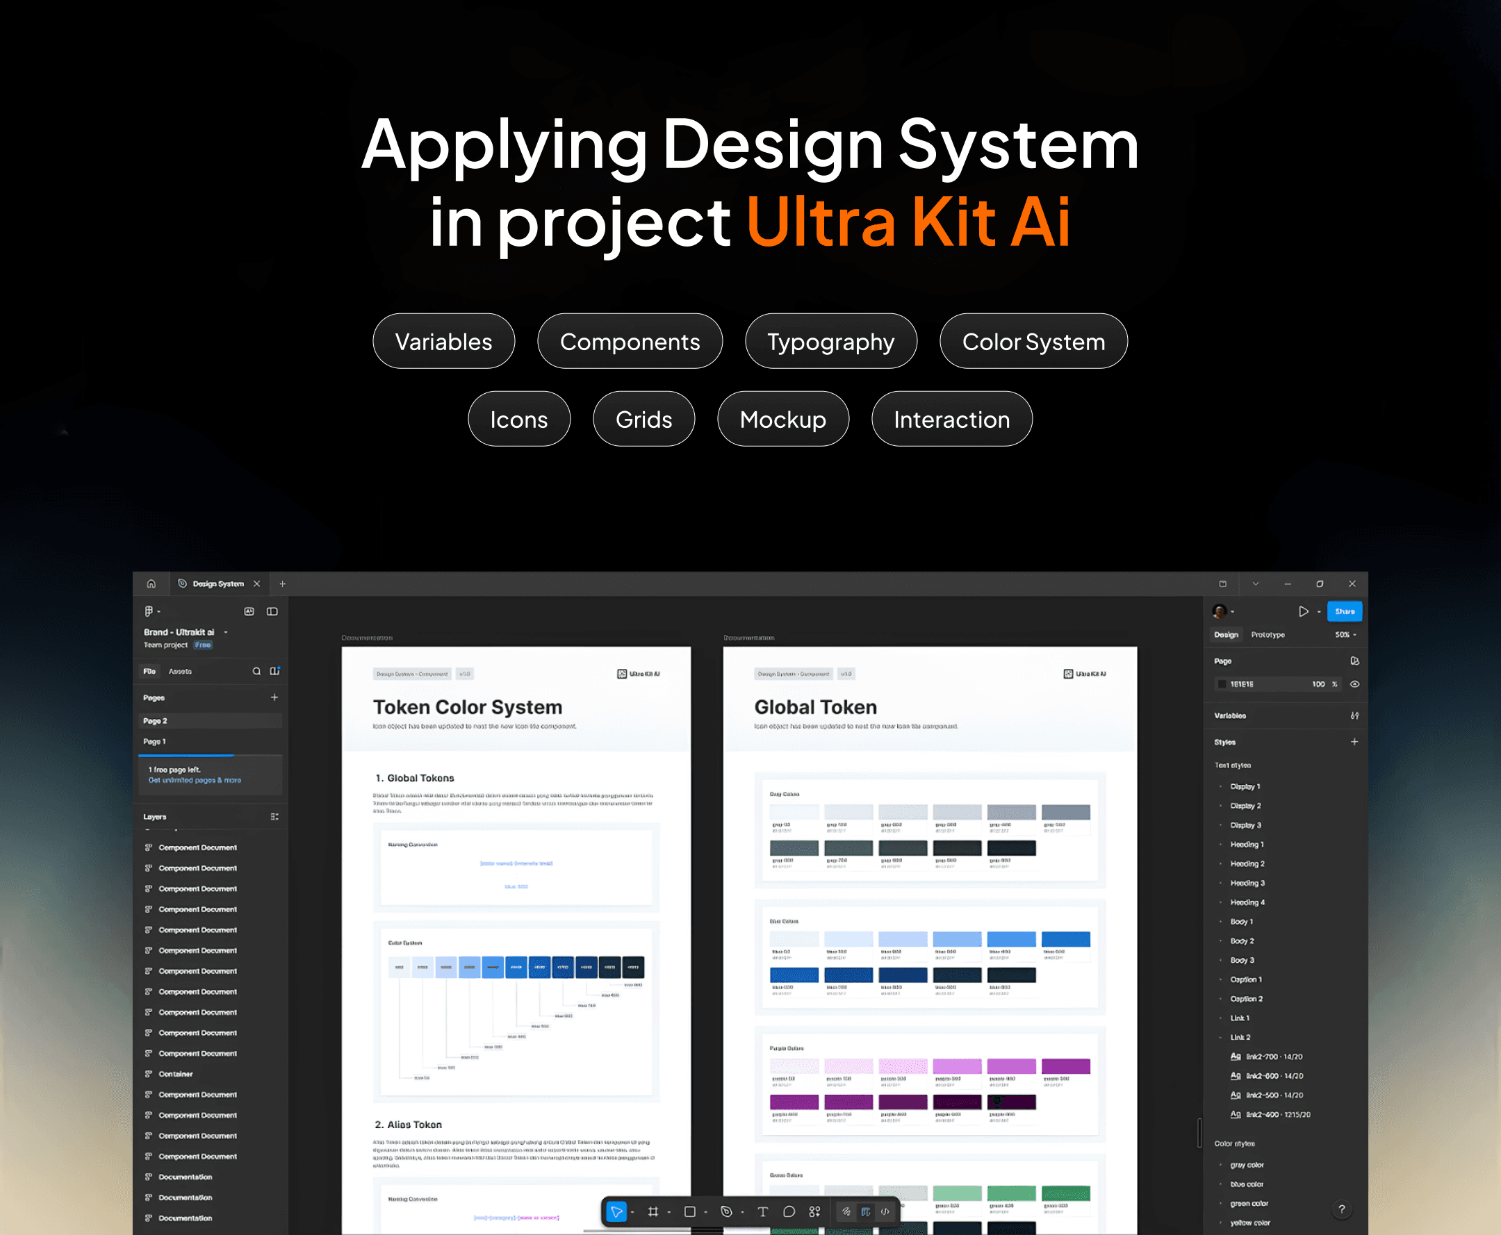Switch to Draw mode in toolbar
This screenshot has width=1501, height=1235.
pos(846,1211)
